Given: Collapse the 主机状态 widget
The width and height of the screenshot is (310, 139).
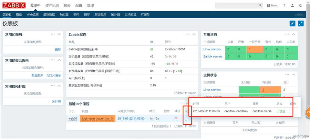Looking at the screenshot, I should click(294, 75).
